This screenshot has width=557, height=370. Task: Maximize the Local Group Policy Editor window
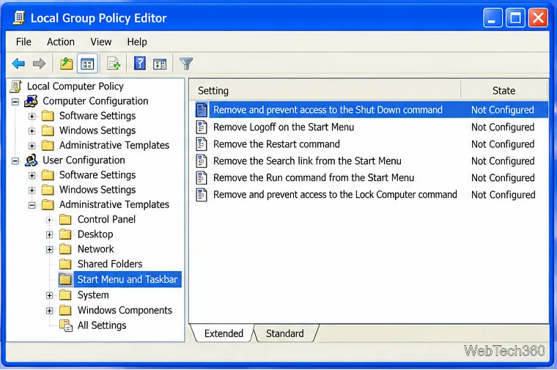tap(515, 18)
